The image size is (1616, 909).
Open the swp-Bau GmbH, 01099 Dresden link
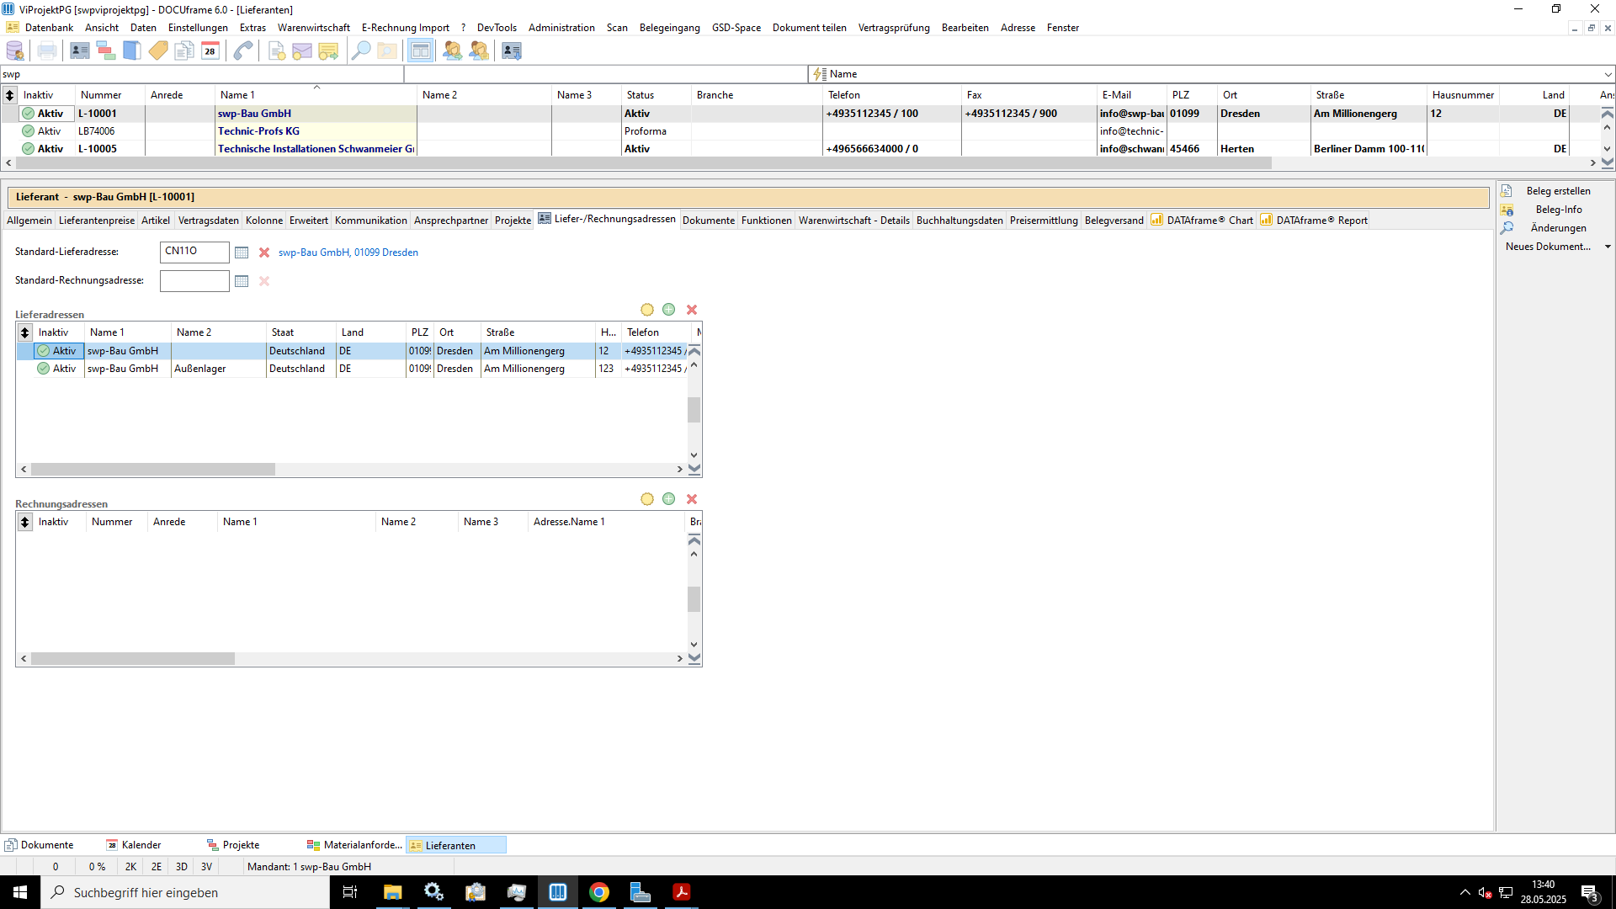coord(348,252)
